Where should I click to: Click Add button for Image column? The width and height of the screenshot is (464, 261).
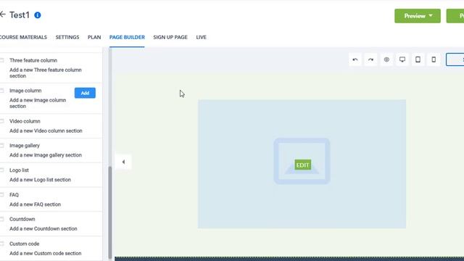point(85,93)
